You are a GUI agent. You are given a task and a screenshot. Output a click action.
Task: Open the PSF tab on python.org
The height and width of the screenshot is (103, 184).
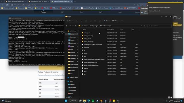click(x=62, y=12)
